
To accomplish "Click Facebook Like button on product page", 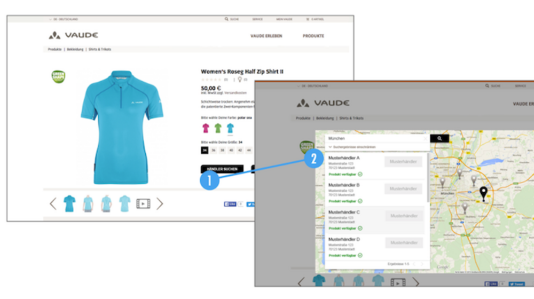I will click(x=230, y=204).
